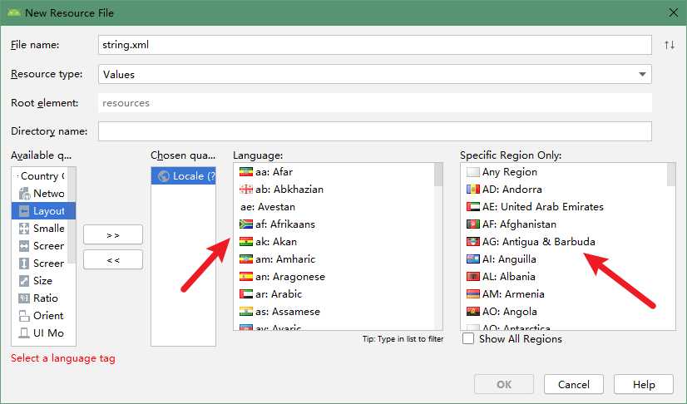Image resolution: width=687 pixels, height=404 pixels.
Task: Remove qualifier with the << button
Action: click(x=113, y=260)
